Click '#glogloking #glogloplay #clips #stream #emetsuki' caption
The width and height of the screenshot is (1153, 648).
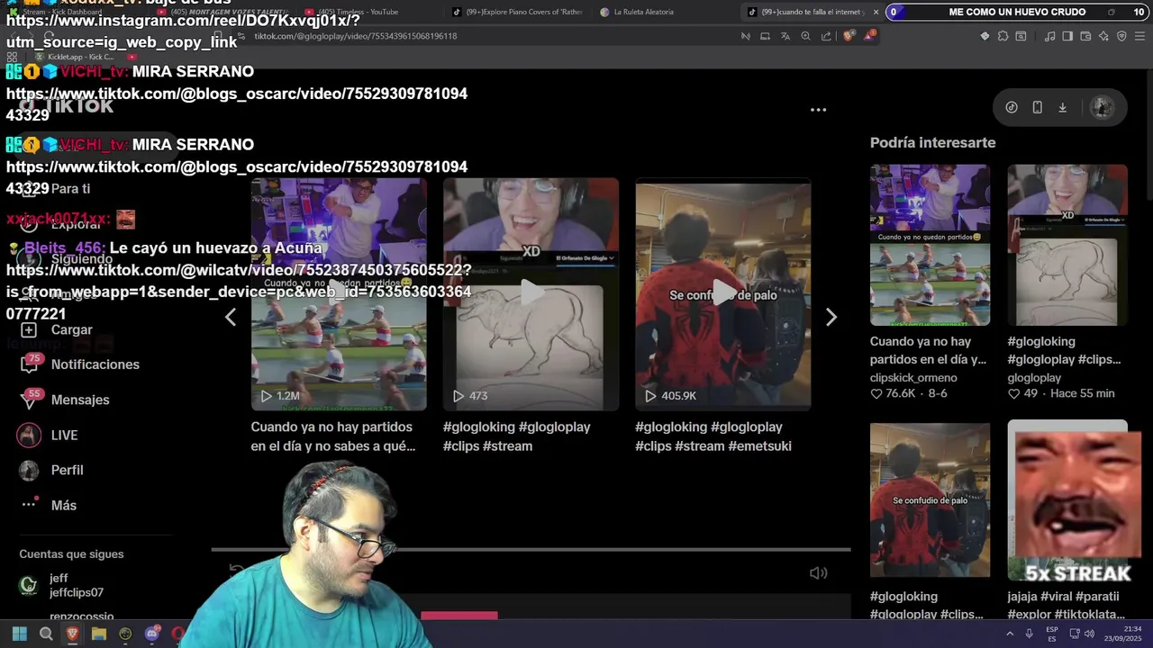(713, 436)
